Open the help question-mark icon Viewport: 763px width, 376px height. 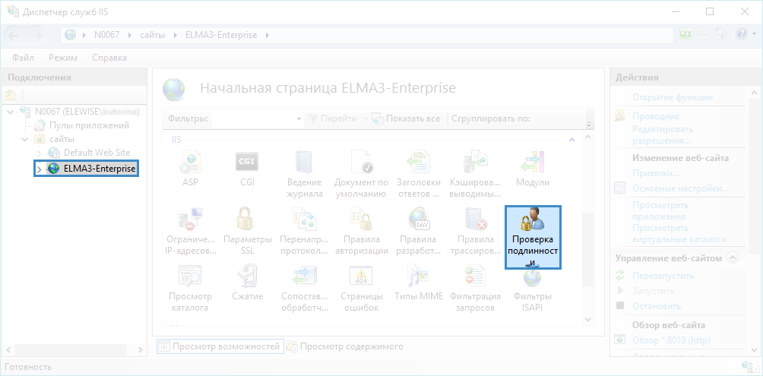click(x=741, y=34)
